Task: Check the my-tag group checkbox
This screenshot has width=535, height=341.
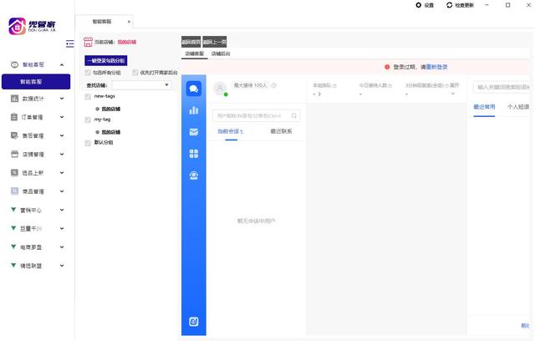Action: (x=88, y=120)
